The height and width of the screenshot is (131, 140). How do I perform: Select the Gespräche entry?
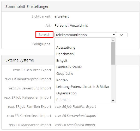(83, 73)
